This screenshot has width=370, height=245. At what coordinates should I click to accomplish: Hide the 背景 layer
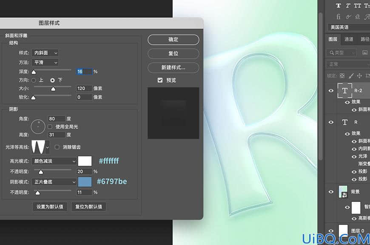coord(331,192)
